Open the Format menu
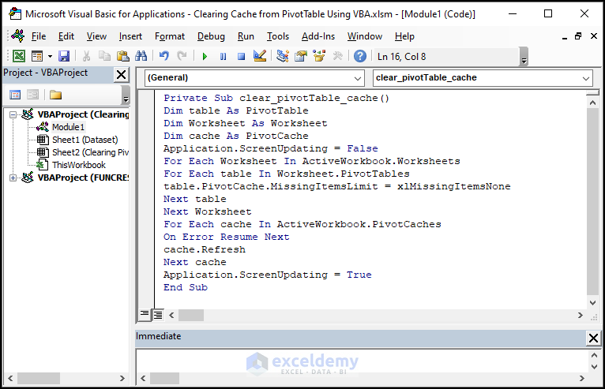 tap(170, 36)
